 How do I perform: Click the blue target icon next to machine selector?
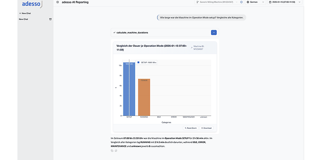click(241, 2)
